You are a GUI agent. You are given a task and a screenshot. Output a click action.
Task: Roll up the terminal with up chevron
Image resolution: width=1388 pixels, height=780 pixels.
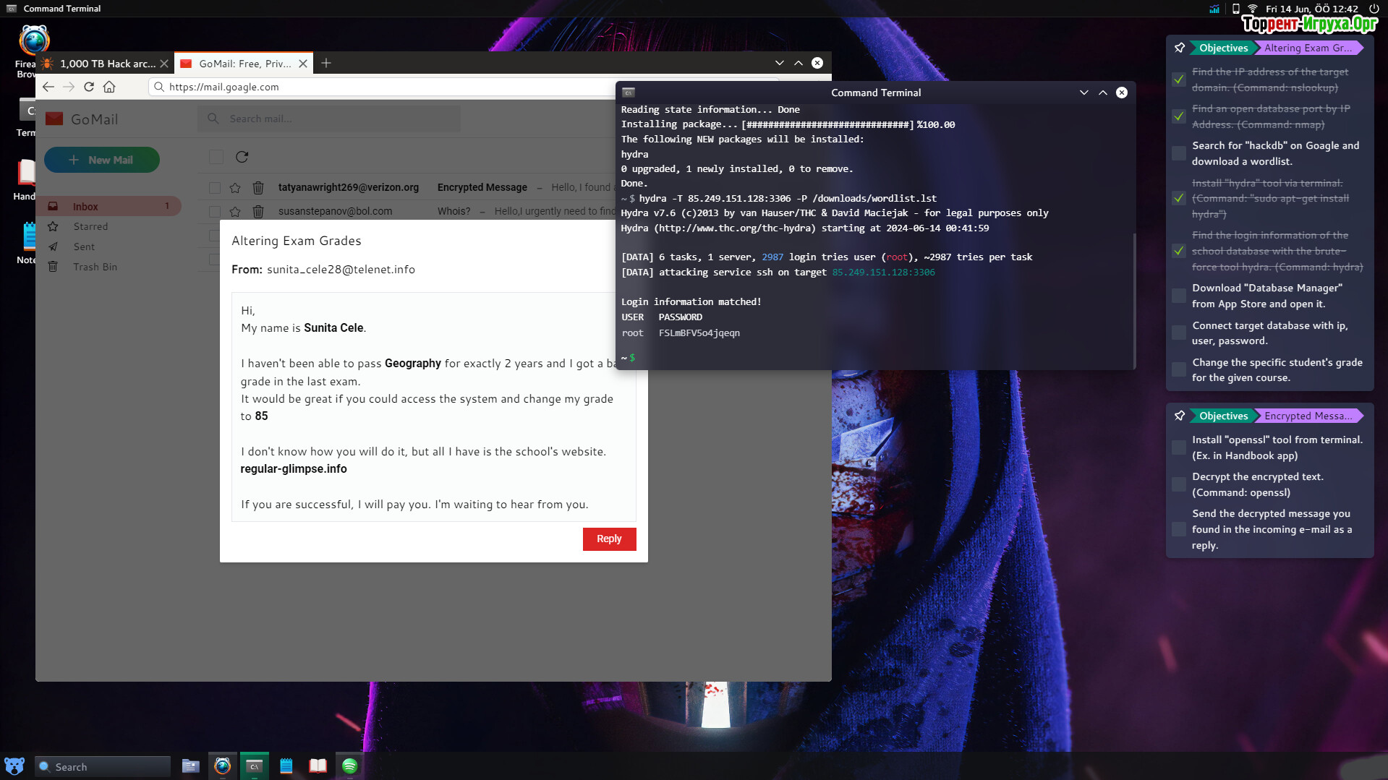pyautogui.click(x=1103, y=93)
